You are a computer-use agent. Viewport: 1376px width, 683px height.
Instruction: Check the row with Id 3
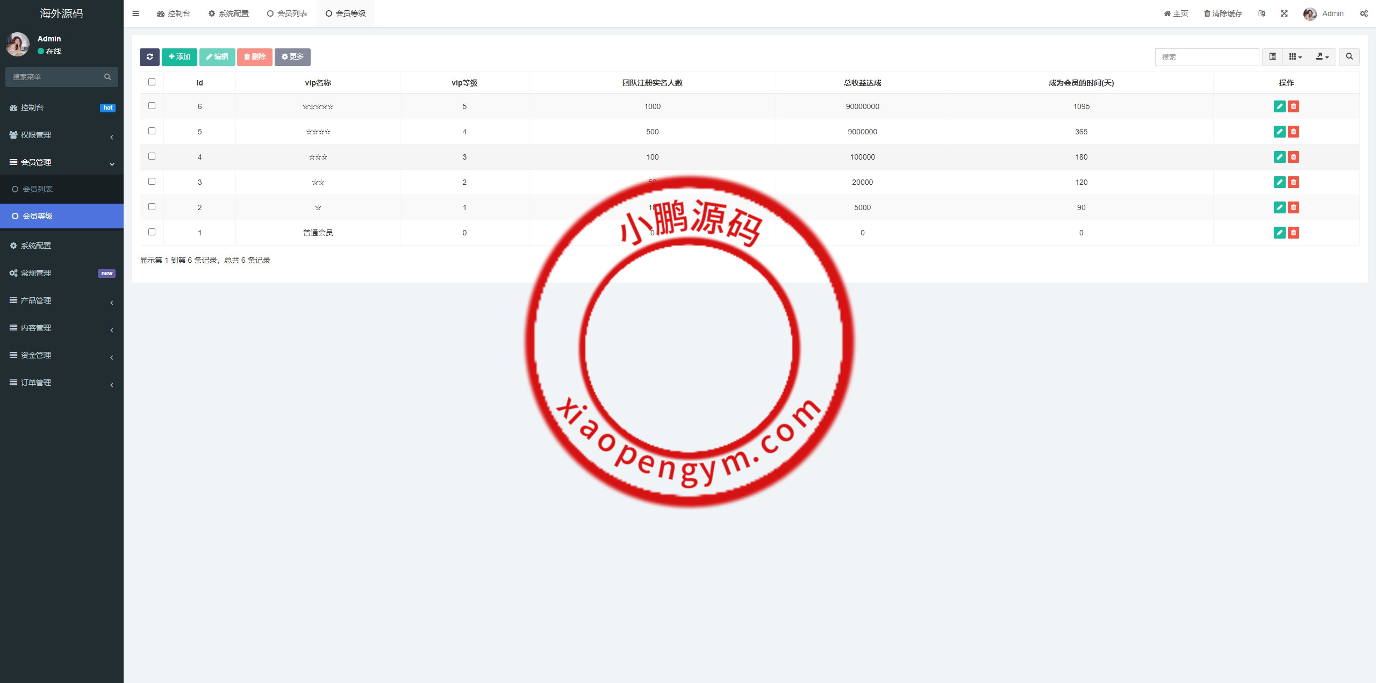point(152,182)
